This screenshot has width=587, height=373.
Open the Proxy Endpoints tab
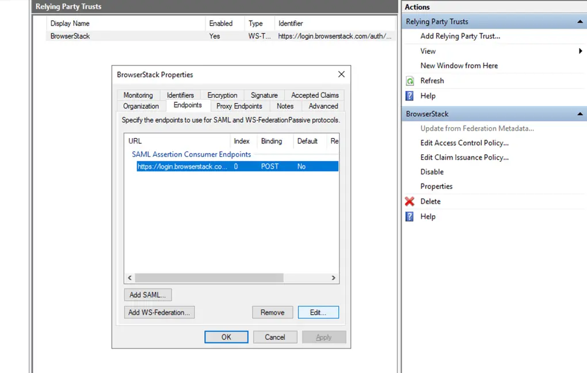pos(239,106)
